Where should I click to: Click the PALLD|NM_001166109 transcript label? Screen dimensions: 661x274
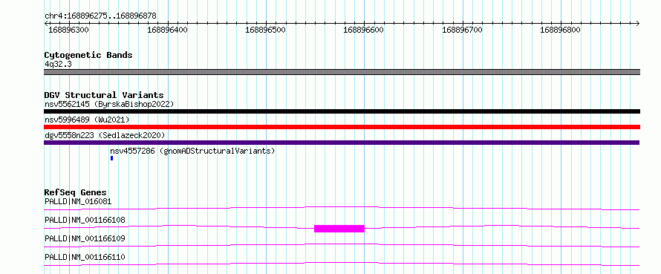[x=85, y=238]
